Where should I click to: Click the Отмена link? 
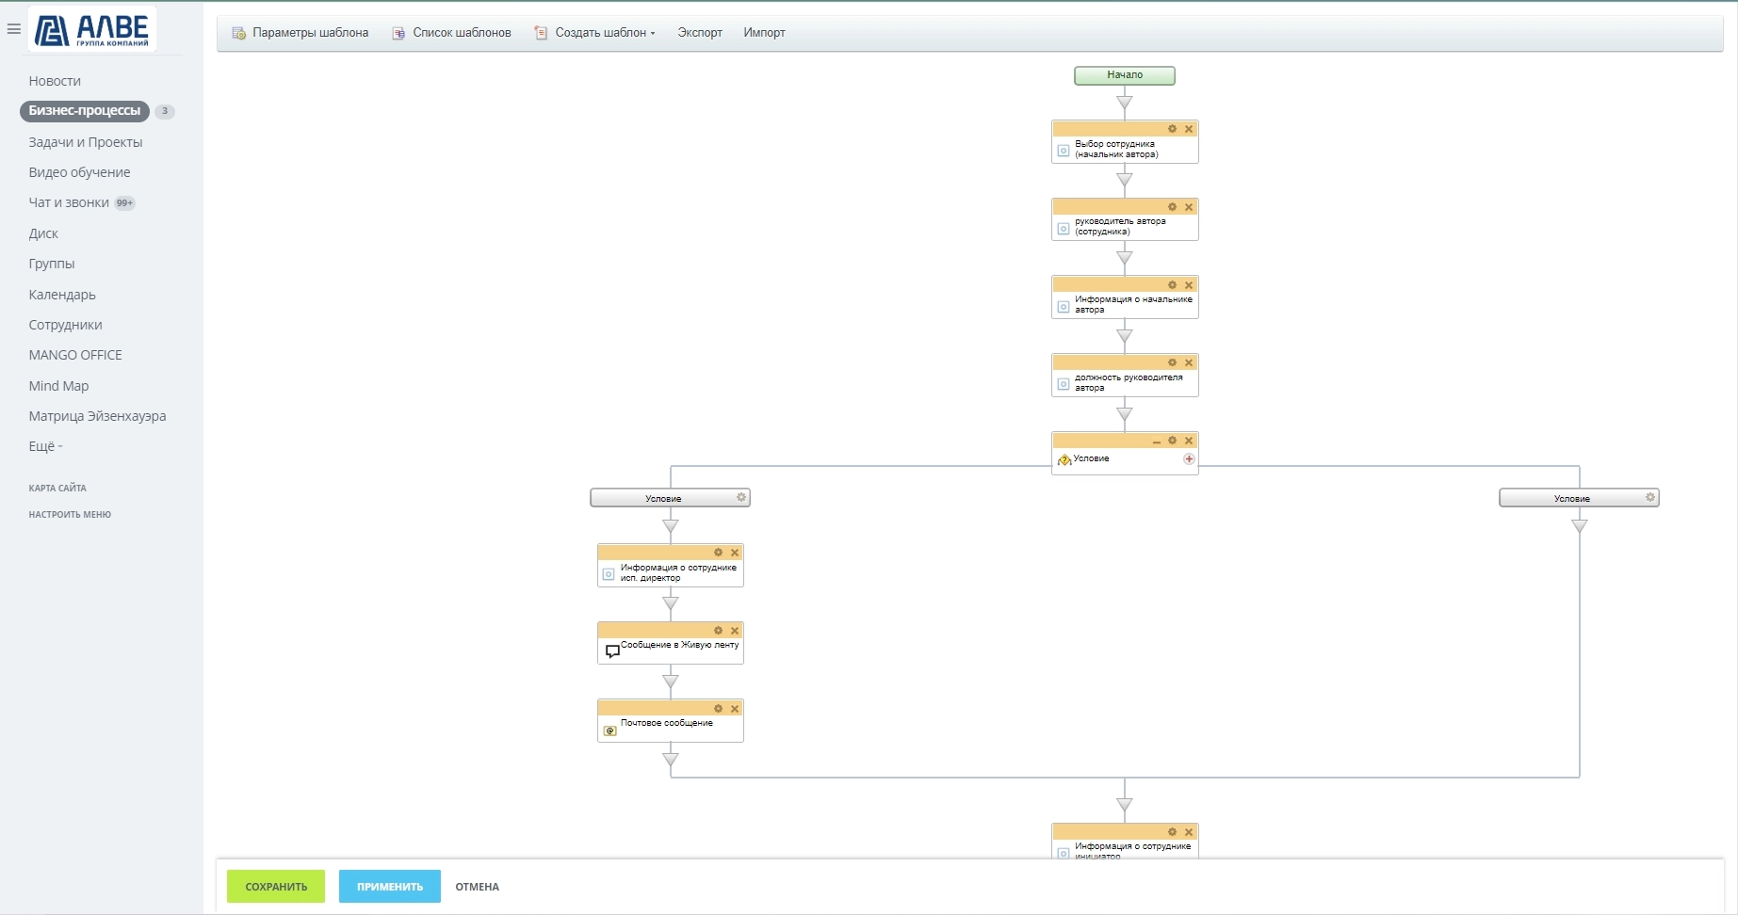coord(477,887)
